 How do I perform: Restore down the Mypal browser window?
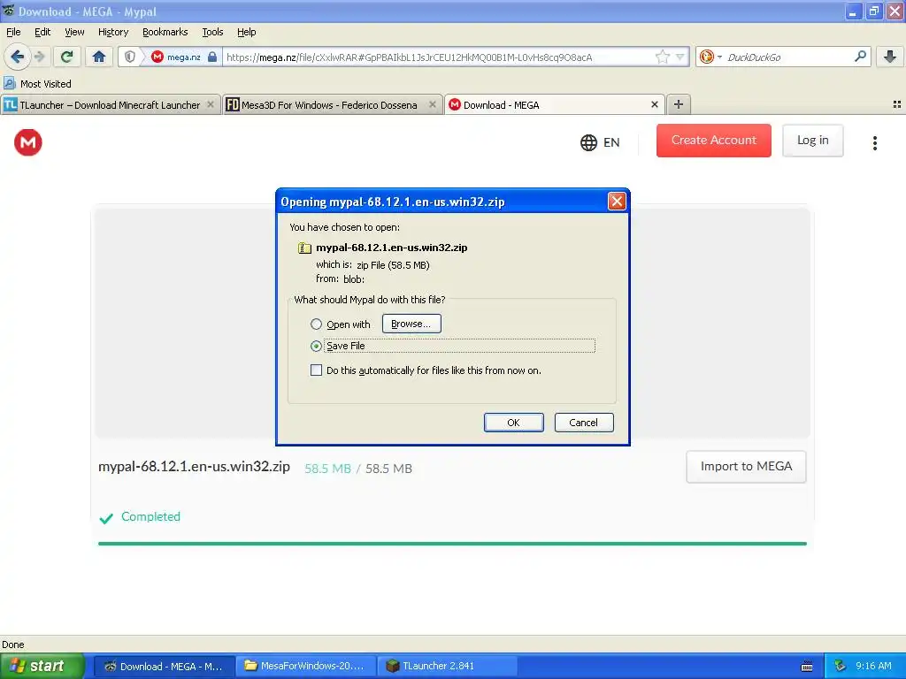[x=874, y=11]
